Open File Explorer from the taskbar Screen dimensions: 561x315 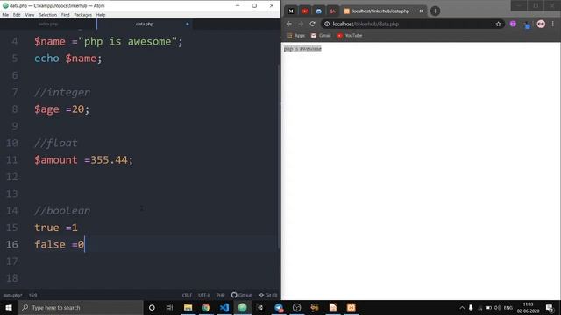(188, 307)
